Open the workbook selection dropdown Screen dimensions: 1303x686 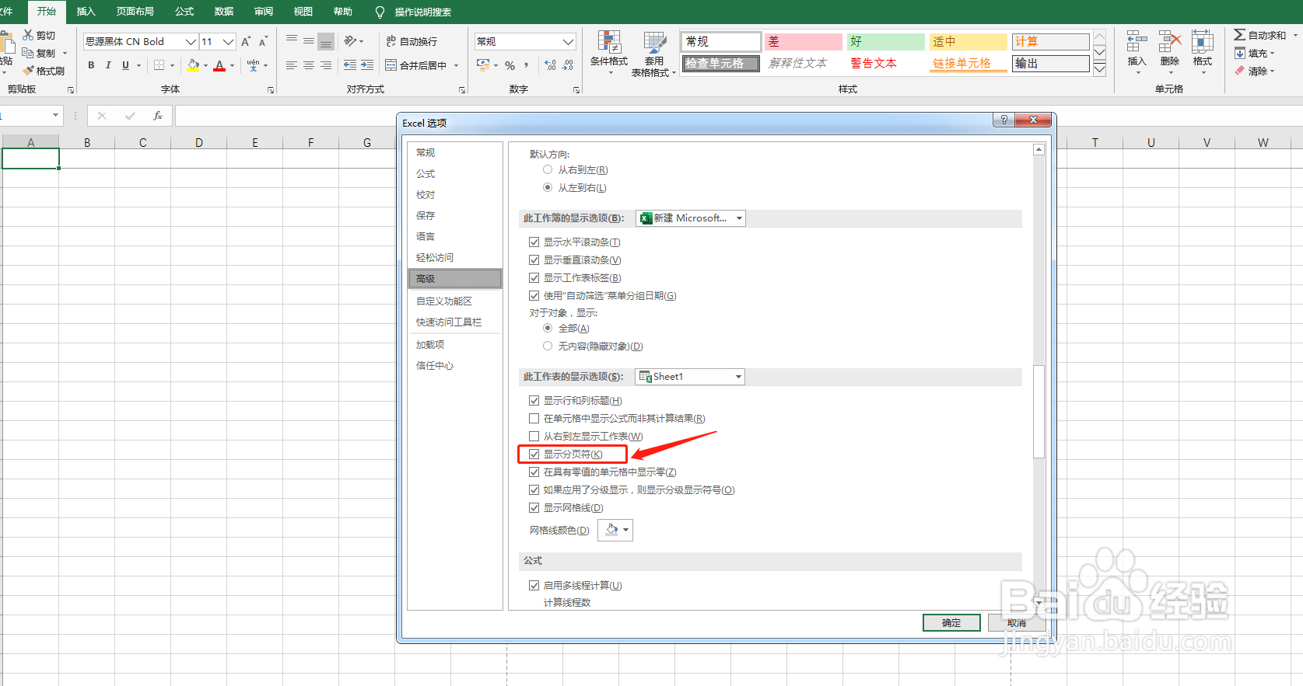coord(691,218)
